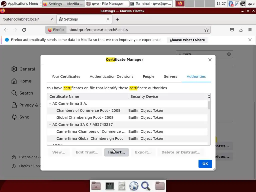Close the Certificate Manager dialog
256x192 pixels.
pos(210,60)
